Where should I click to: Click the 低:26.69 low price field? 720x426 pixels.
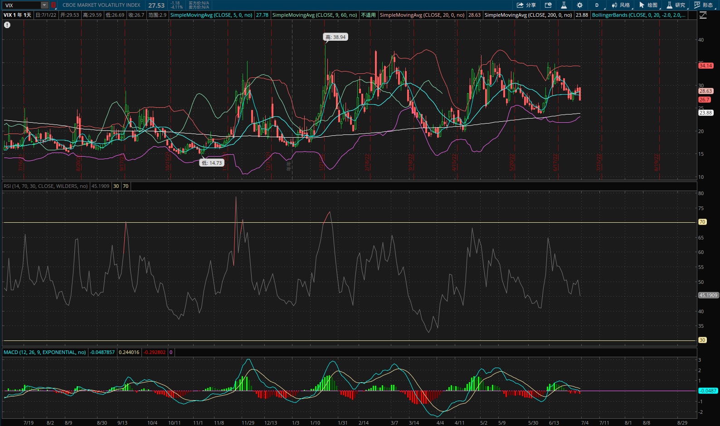[x=115, y=15]
